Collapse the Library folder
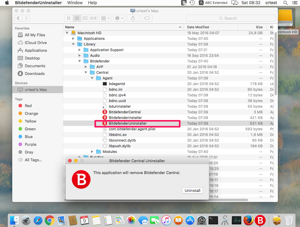The height and width of the screenshot is (227, 300). (x=73, y=44)
